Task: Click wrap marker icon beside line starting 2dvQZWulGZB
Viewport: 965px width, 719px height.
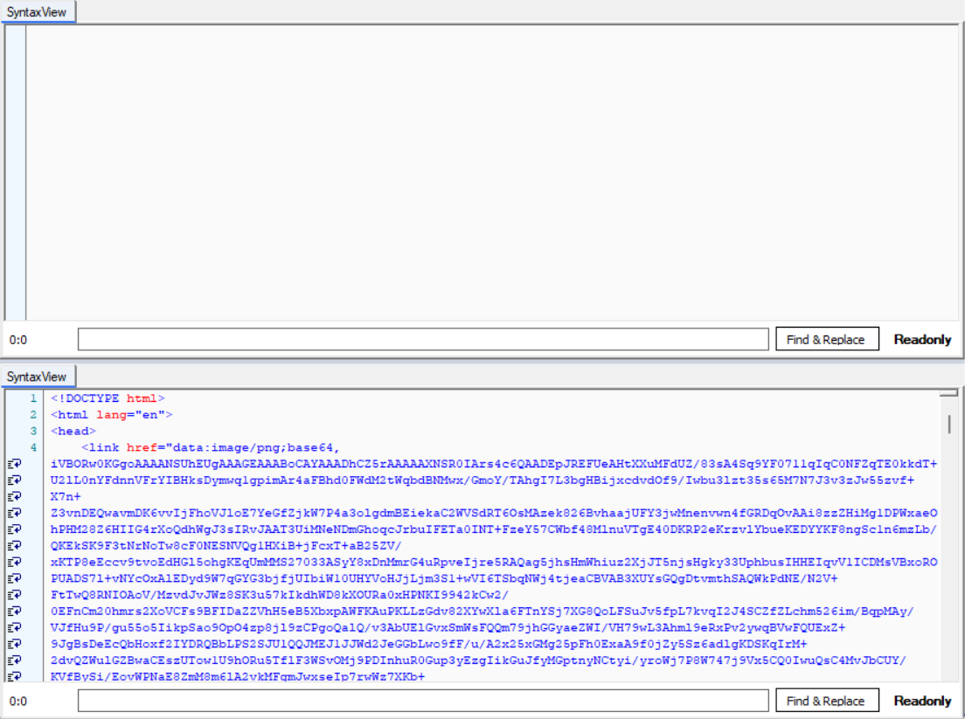Action: click(14, 660)
